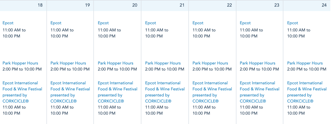The width and height of the screenshot is (332, 124).
Task: Click the day 19 date header
Action: [70, 5]
